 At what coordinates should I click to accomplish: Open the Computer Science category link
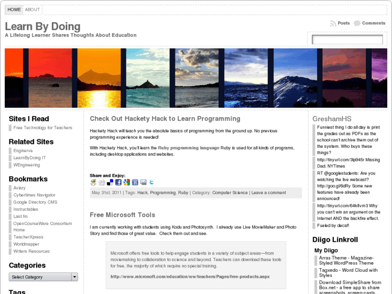(230, 193)
